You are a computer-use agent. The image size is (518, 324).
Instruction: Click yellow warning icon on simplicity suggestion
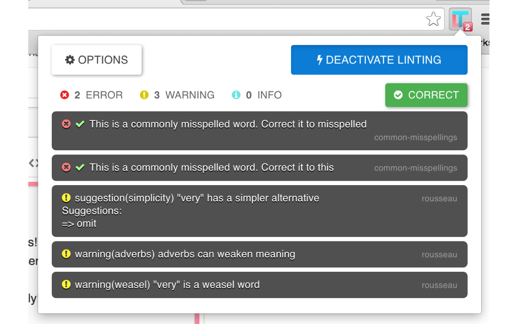click(66, 198)
